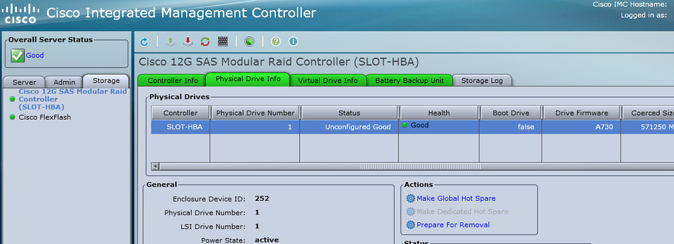This screenshot has width=674, height=244.
Task: Click the download red arrow icon
Action: click(x=188, y=42)
